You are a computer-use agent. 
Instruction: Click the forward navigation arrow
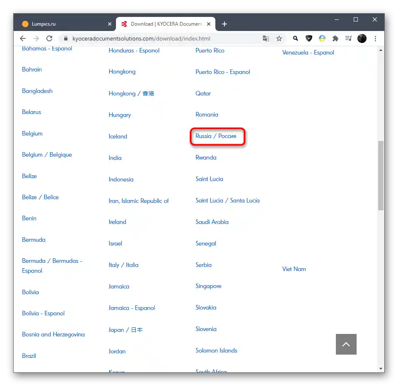36,38
